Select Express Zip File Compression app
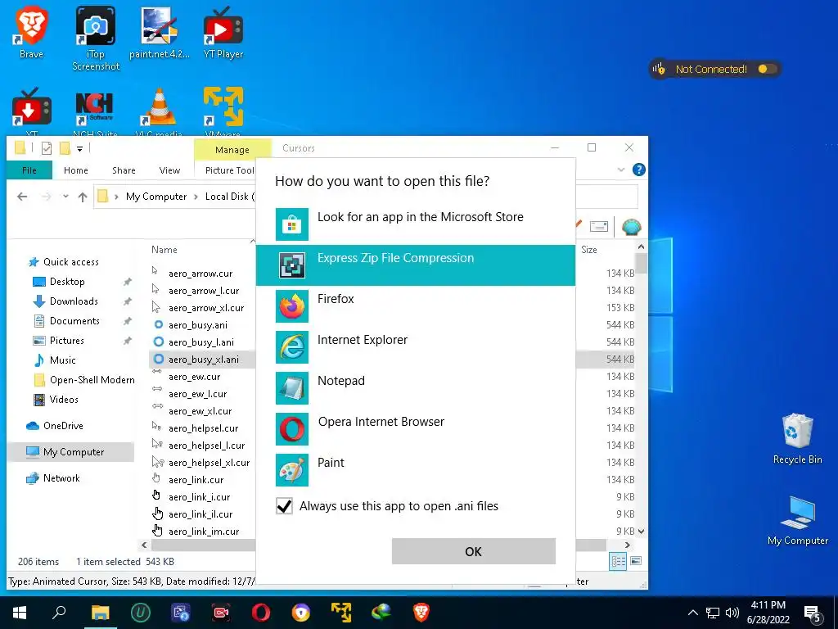 coord(415,265)
